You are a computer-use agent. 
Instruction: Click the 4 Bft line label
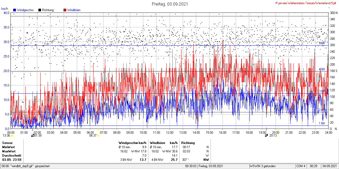[322, 69]
